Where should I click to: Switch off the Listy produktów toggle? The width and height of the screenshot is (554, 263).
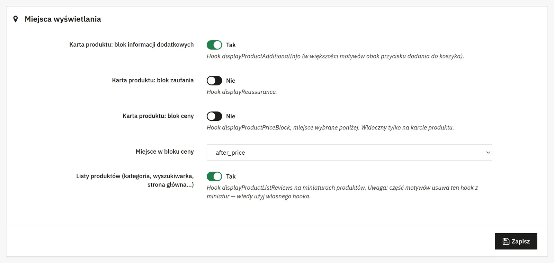(x=214, y=176)
